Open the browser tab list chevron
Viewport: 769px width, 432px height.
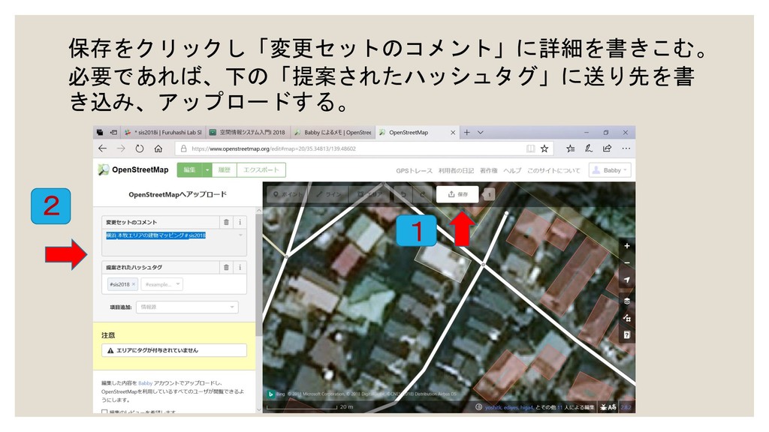click(x=481, y=132)
